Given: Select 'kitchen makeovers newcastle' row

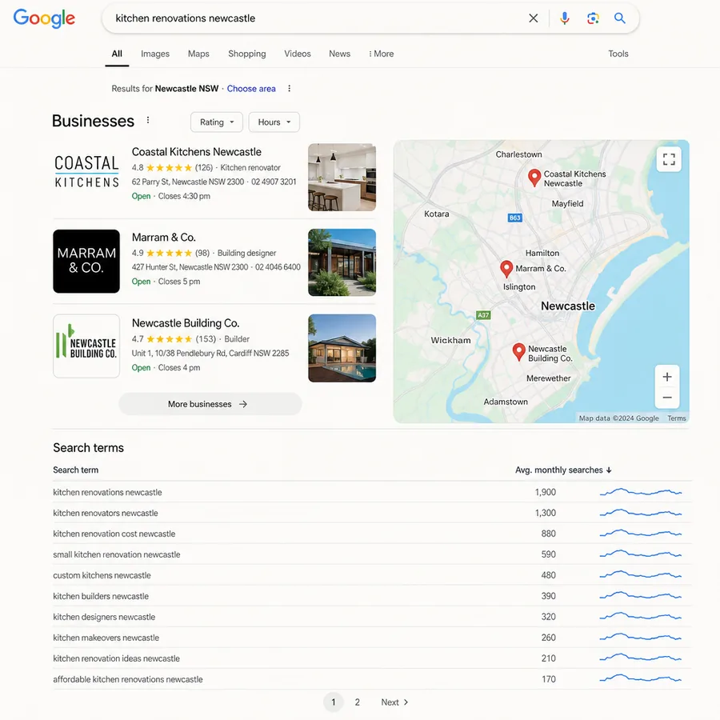Looking at the screenshot, I should [x=372, y=638].
